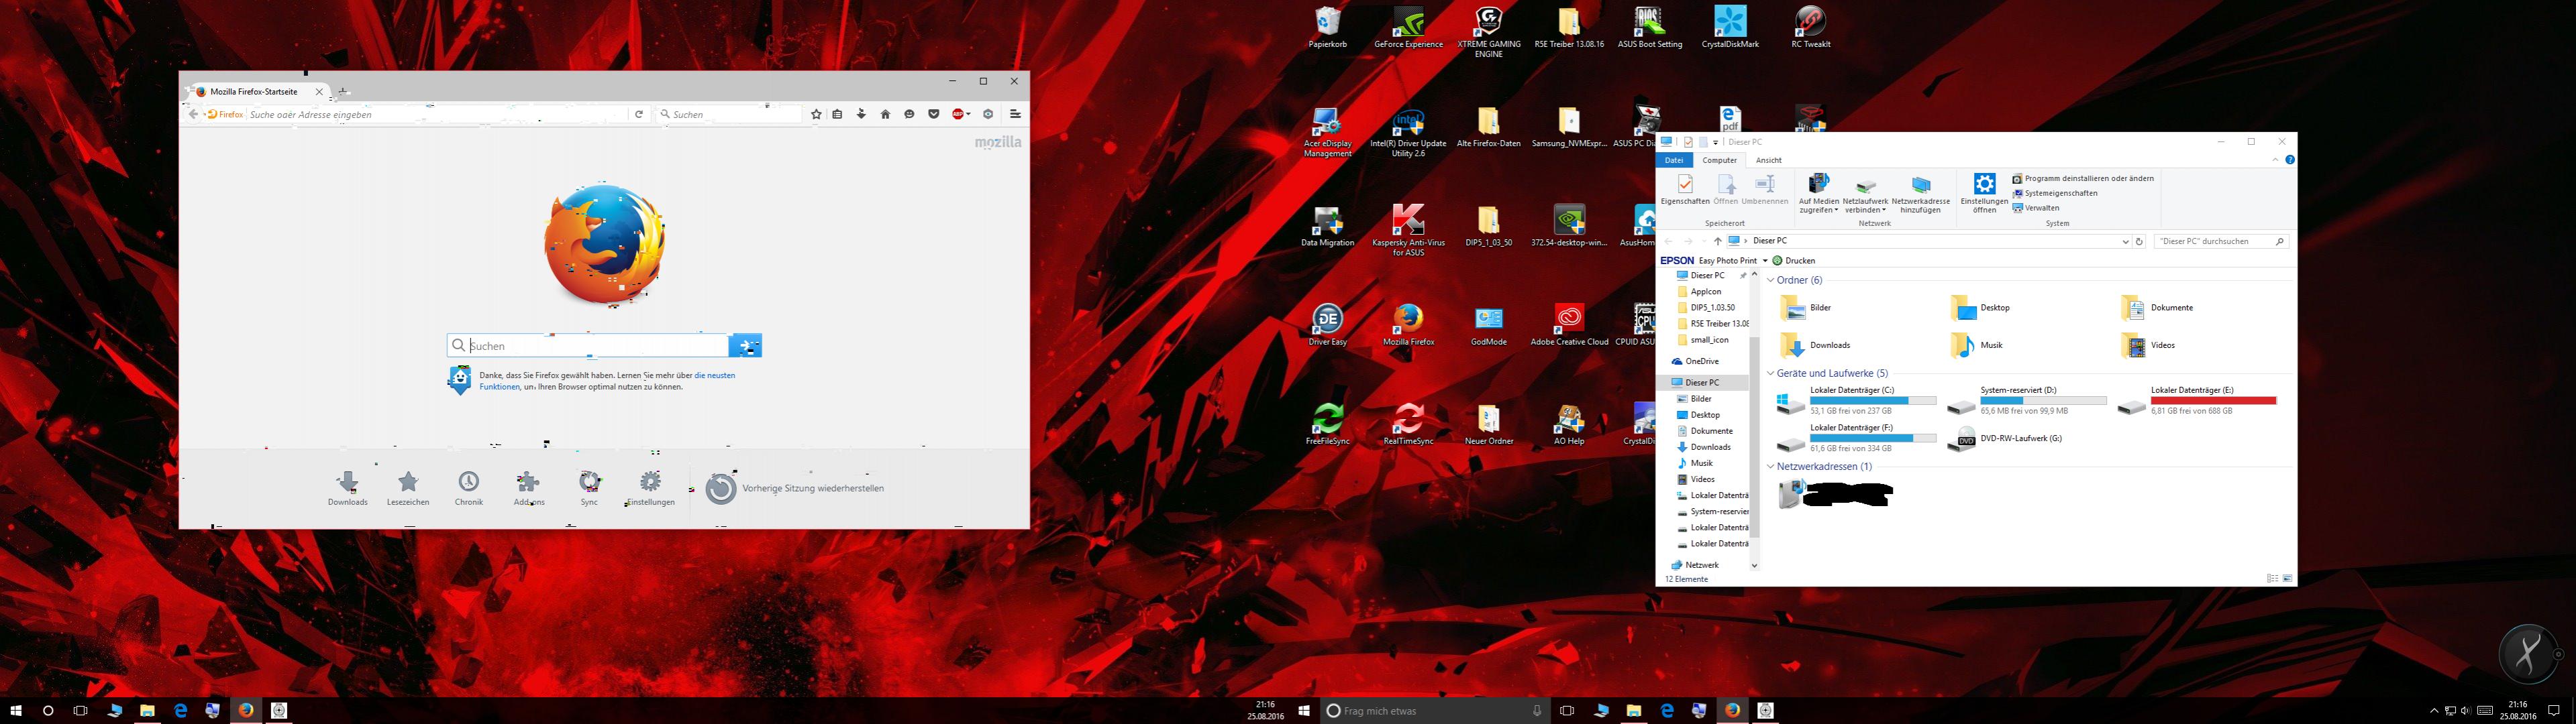The width and height of the screenshot is (2576, 724).
Task: Click the Pocket icon in Firefox toolbar
Action: click(933, 115)
